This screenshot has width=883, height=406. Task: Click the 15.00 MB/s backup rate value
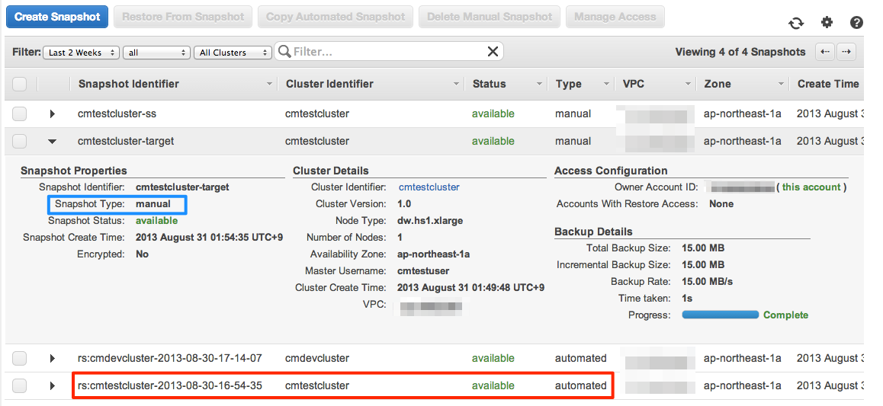click(708, 281)
